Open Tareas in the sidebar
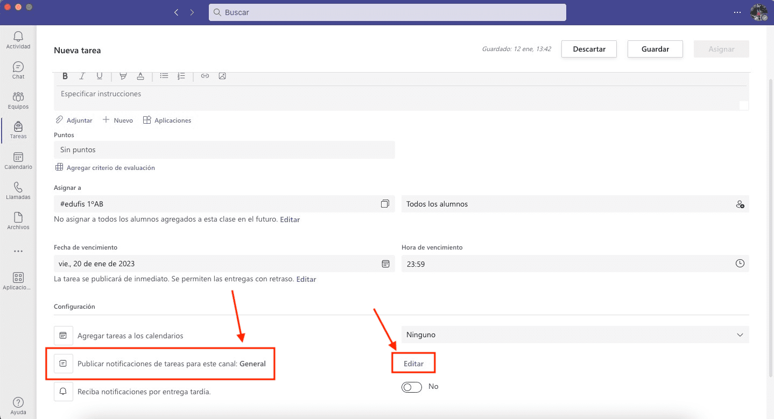Image resolution: width=774 pixels, height=419 pixels. [18, 130]
